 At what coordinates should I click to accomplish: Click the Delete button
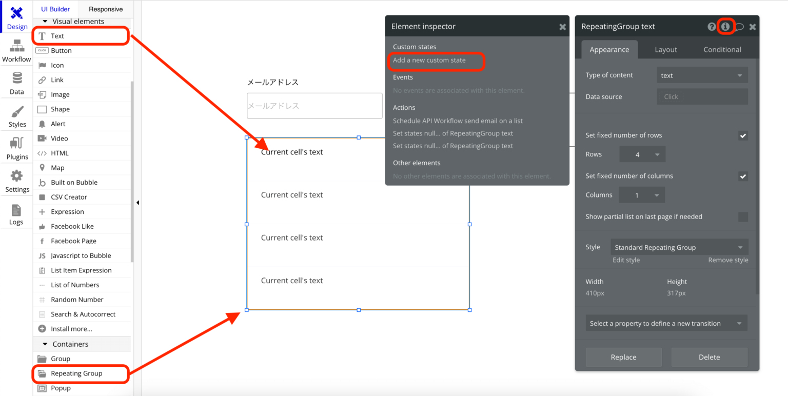point(709,357)
